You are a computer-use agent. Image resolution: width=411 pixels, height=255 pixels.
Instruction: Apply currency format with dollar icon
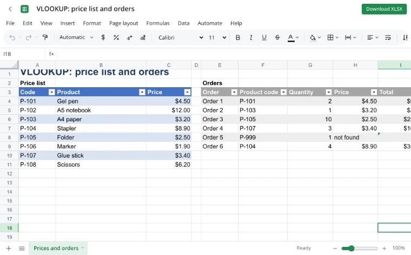(103, 37)
